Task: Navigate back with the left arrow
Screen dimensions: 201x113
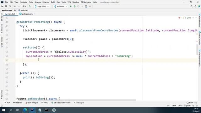Action: coord(15,6)
